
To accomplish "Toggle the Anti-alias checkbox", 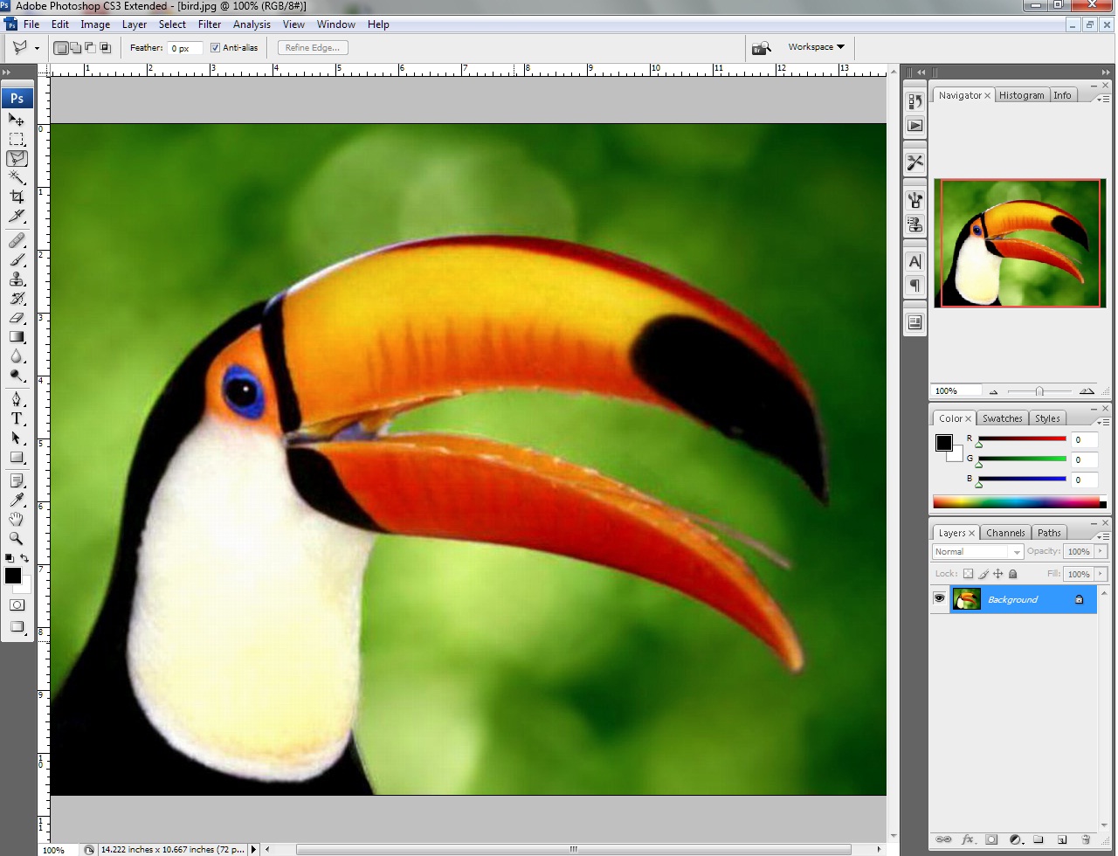I will [x=215, y=48].
